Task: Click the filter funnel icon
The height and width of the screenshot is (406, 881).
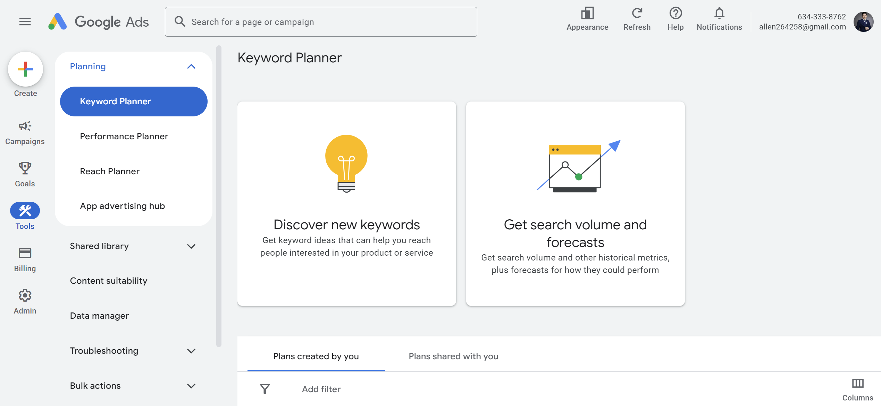Action: pyautogui.click(x=265, y=389)
